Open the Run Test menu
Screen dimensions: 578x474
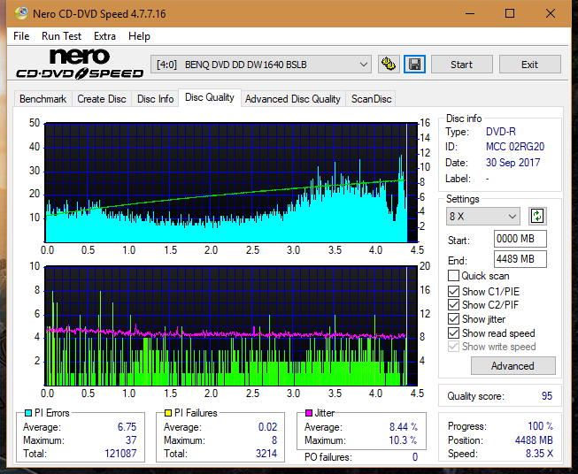[61, 36]
